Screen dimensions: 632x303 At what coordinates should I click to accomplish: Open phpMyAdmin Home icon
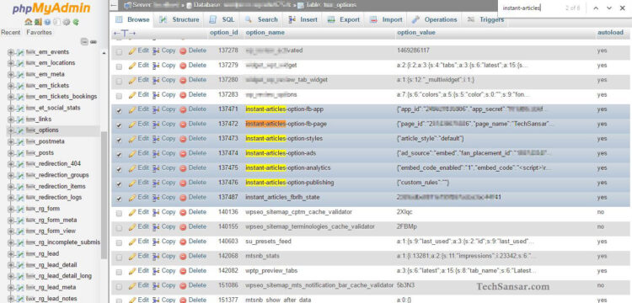(x=28, y=22)
